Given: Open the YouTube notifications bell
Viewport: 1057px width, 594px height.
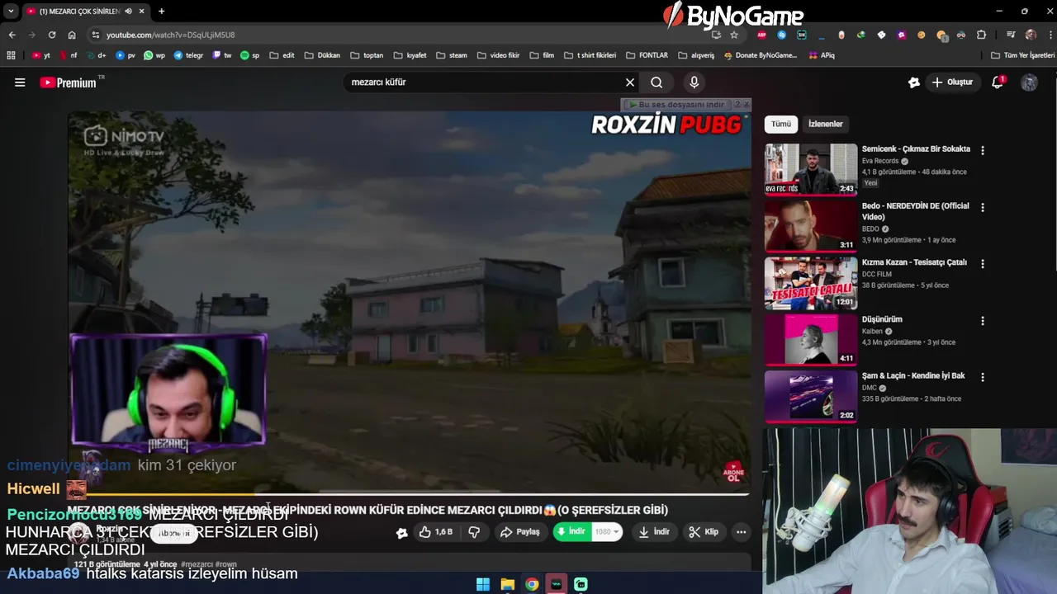Looking at the screenshot, I should click(x=998, y=82).
